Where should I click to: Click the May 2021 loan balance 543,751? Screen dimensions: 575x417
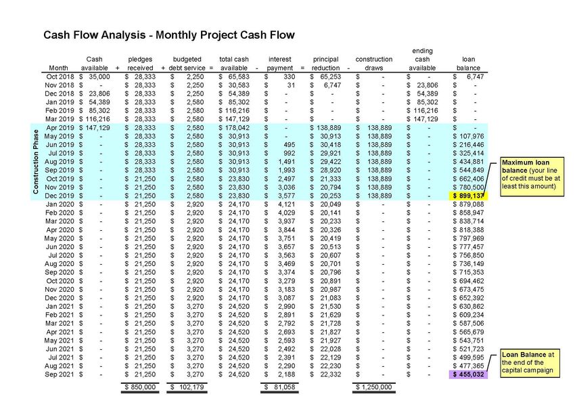(471, 341)
